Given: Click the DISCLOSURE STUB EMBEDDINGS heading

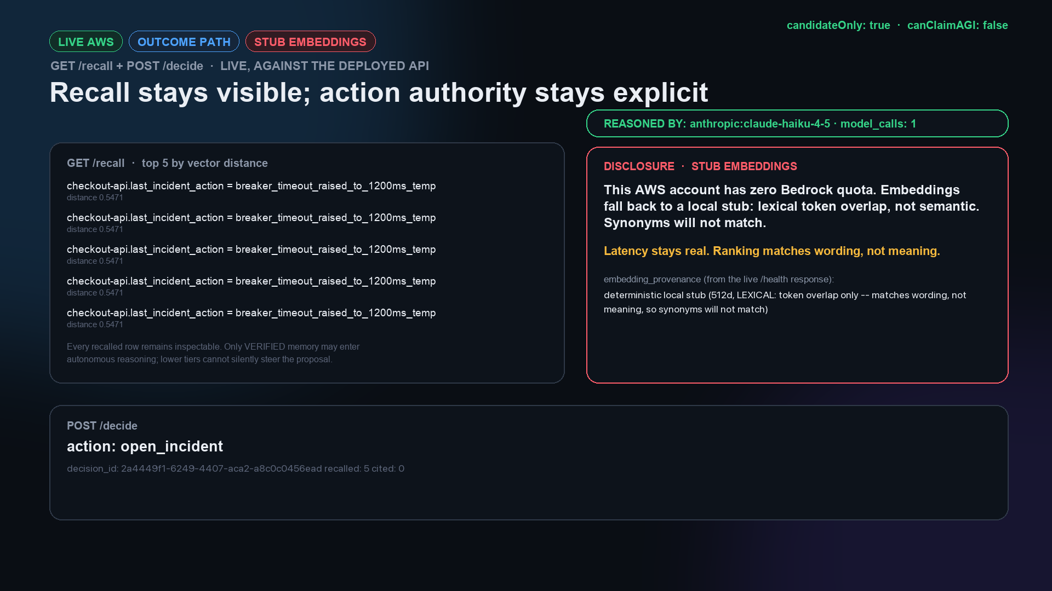Looking at the screenshot, I should click(x=700, y=166).
